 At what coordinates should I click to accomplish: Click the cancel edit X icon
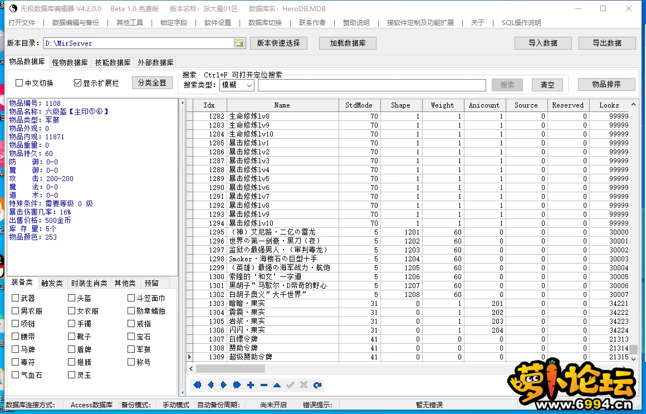tap(304, 384)
